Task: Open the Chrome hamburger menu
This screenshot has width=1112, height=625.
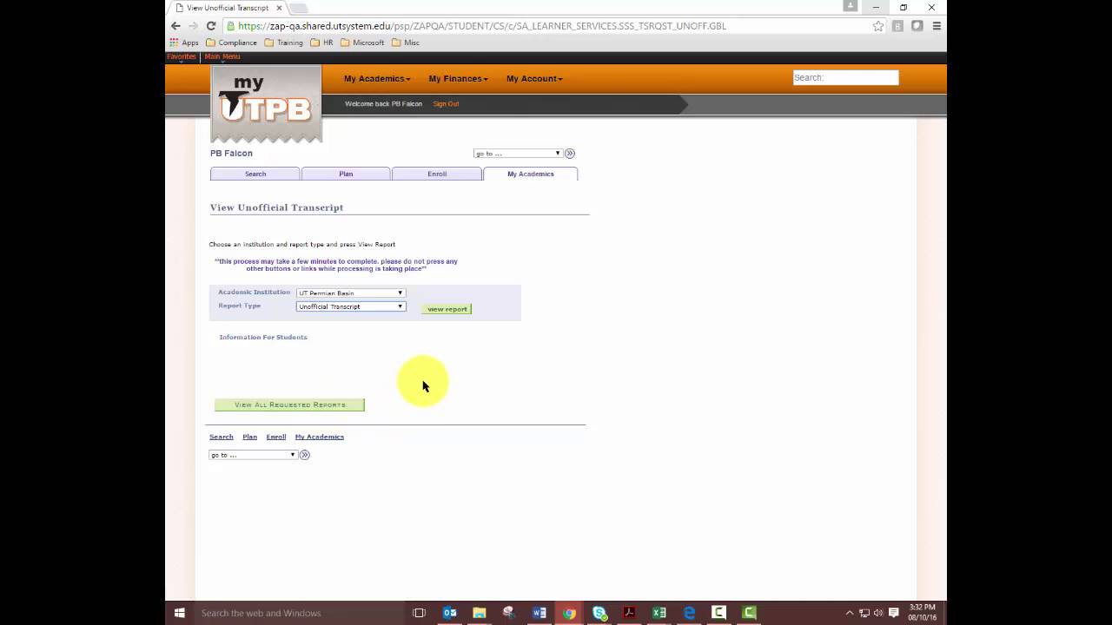Action: click(937, 26)
